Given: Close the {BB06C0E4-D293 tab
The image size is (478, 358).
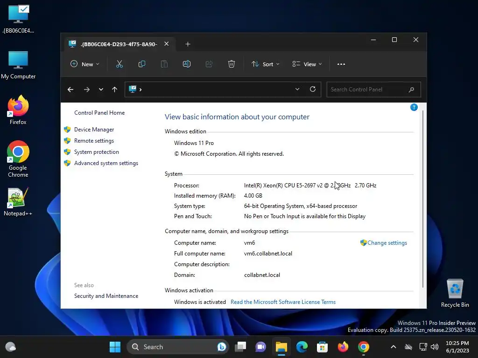Looking at the screenshot, I should (x=167, y=44).
